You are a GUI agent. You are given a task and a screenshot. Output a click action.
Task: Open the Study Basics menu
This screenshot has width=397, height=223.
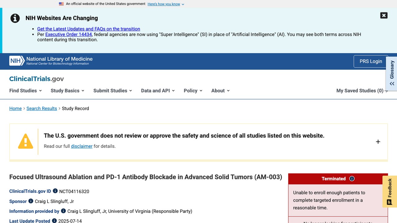click(x=68, y=90)
